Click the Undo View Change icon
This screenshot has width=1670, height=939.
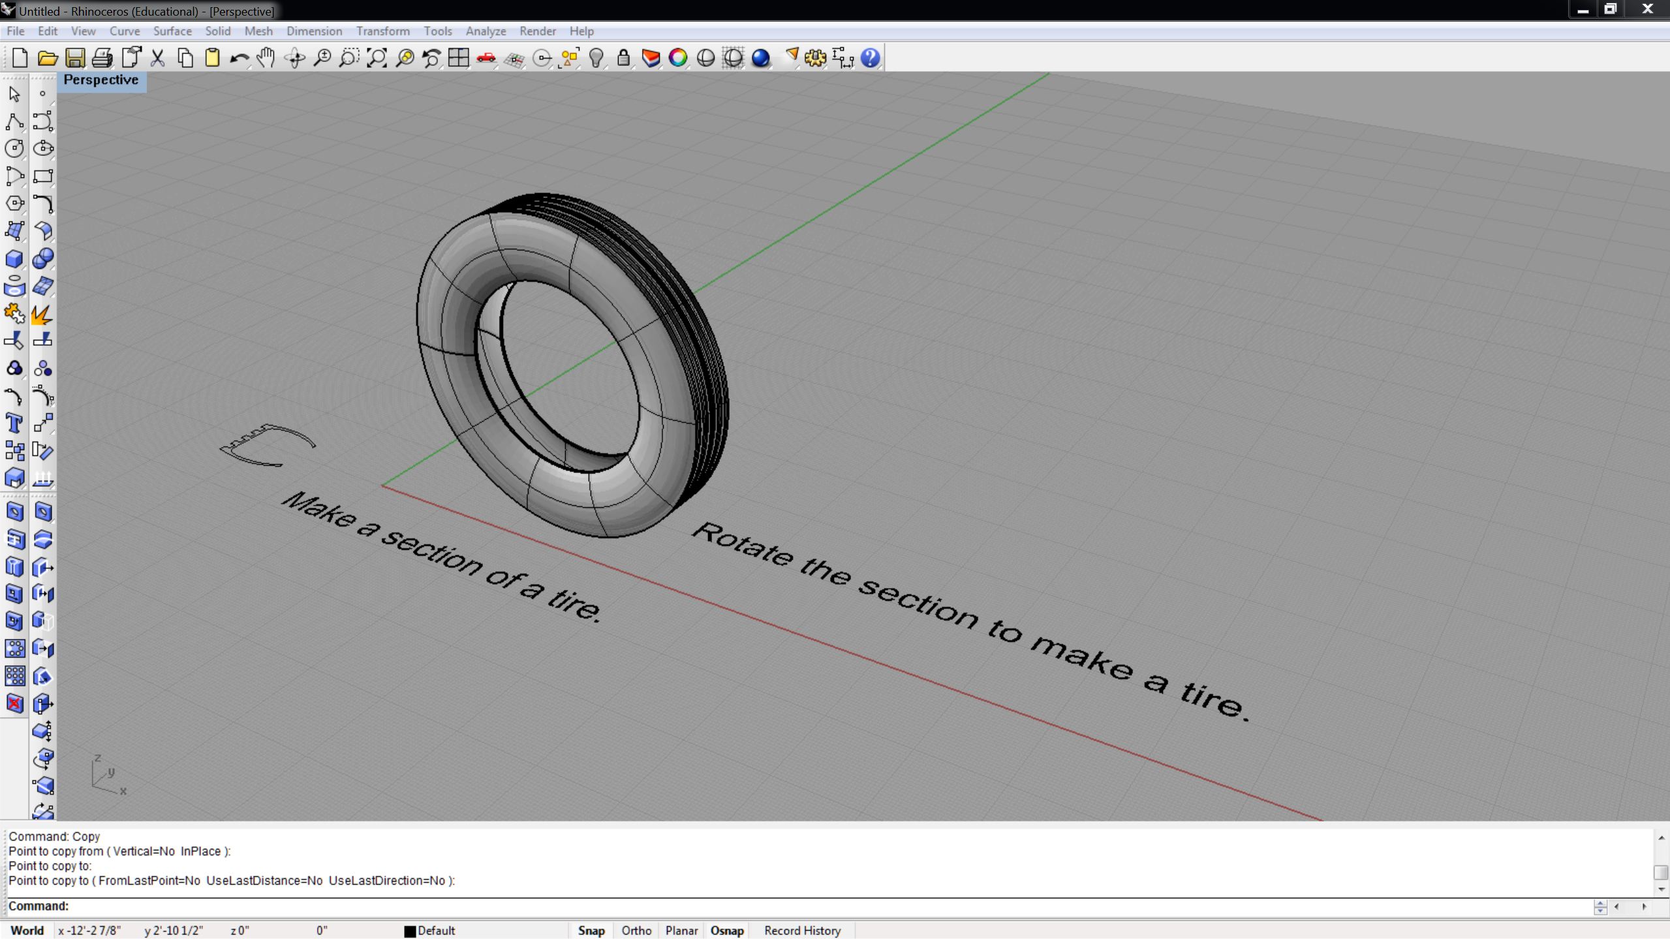[431, 58]
